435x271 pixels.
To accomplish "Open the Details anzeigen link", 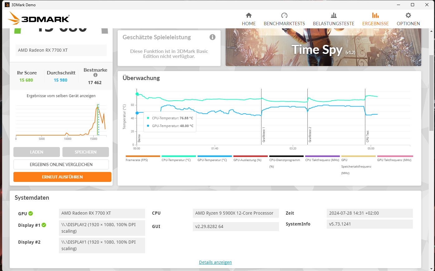I will (215, 262).
